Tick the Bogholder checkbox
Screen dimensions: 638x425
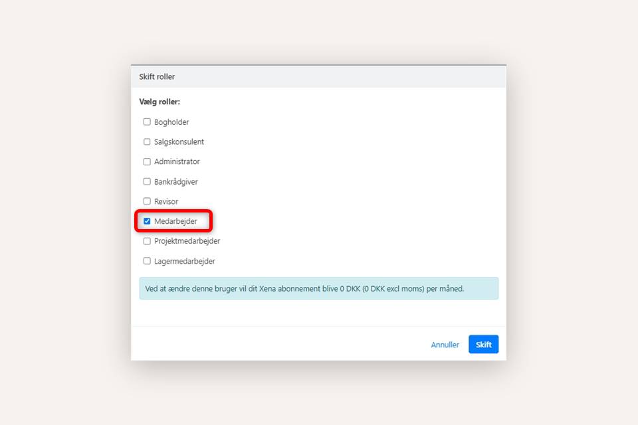(x=147, y=122)
